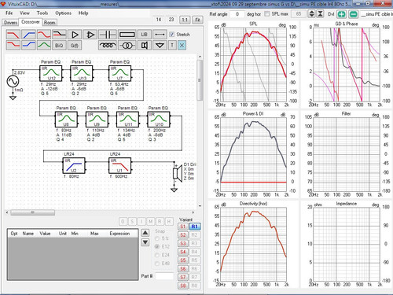Select the E12 snap radio button
This screenshot has width=393, height=295.
click(157, 246)
